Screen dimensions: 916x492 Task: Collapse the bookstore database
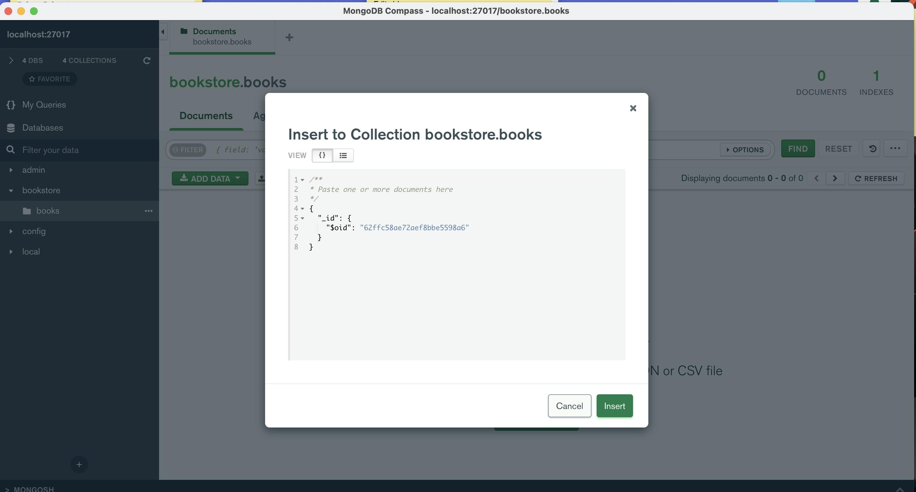(11, 191)
